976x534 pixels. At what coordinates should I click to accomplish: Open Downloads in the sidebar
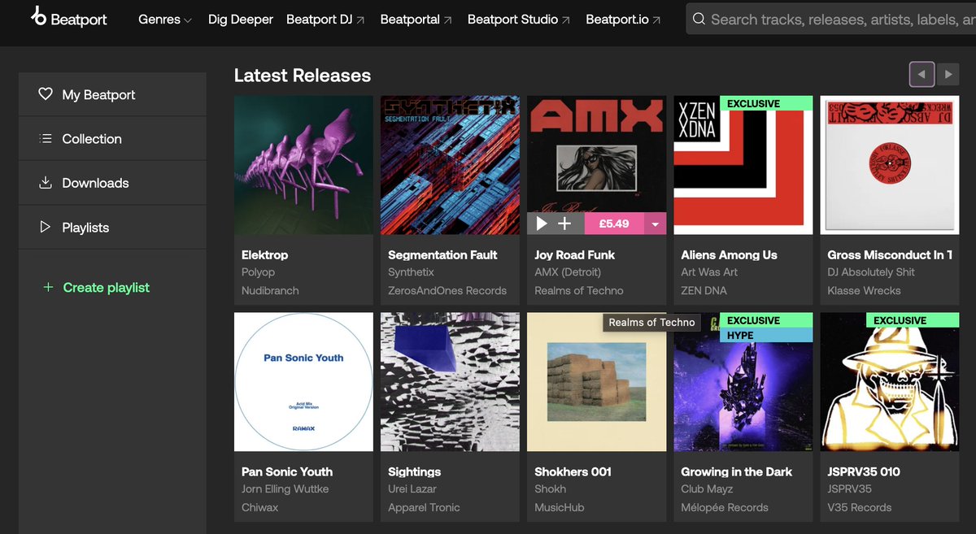[x=112, y=183]
